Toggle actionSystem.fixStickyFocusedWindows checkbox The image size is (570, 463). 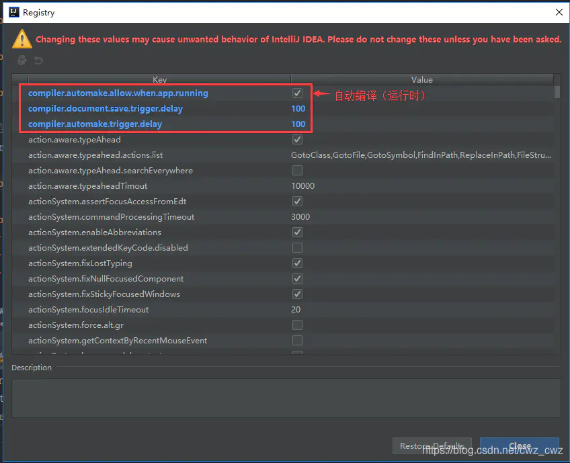tap(297, 294)
